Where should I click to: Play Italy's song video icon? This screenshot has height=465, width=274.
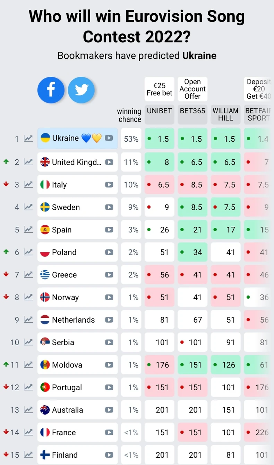pos(109,185)
